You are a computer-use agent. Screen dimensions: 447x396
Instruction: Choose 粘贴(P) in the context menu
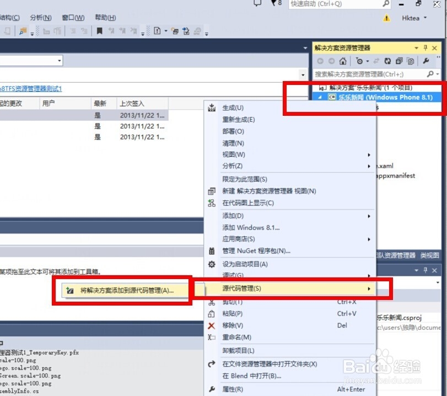click(x=290, y=314)
